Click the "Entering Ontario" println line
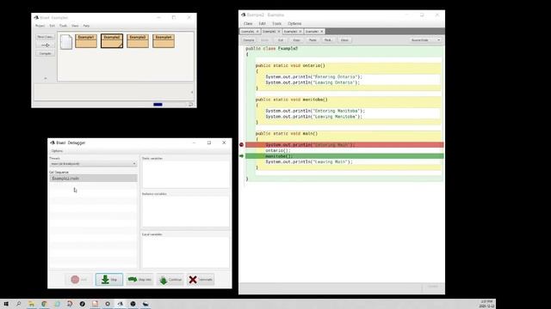 pyautogui.click(x=313, y=76)
